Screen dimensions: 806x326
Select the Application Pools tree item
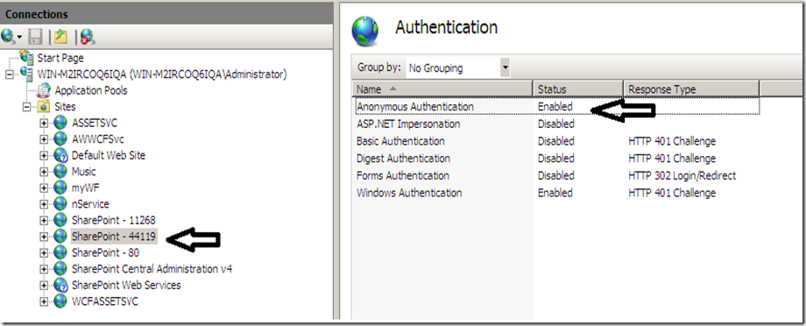(91, 90)
